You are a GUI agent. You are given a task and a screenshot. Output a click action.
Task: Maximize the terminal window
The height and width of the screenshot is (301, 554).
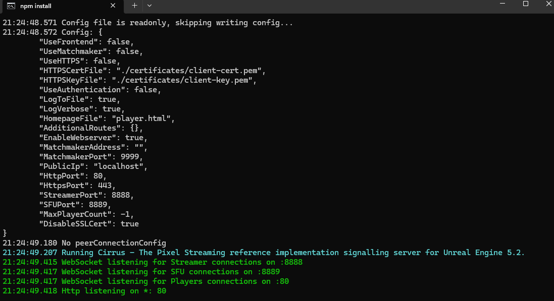click(525, 4)
